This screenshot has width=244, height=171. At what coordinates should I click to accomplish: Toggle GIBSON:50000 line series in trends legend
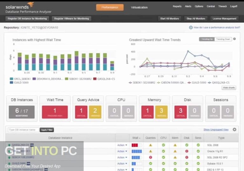pyautogui.click(x=171, y=82)
